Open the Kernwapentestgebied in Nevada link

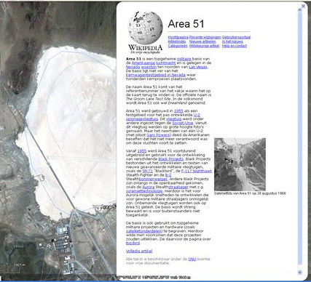pyautogui.click(x=156, y=75)
